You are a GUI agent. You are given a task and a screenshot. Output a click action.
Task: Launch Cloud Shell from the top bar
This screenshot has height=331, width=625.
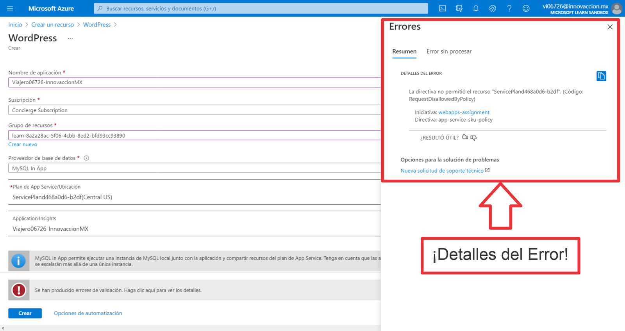pyautogui.click(x=442, y=8)
